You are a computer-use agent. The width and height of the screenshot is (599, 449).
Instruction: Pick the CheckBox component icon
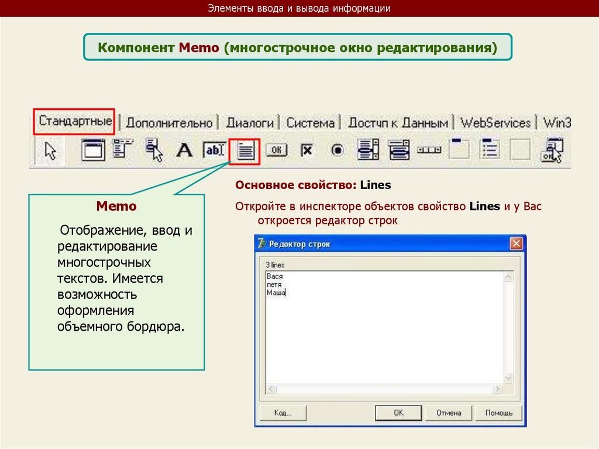307,150
